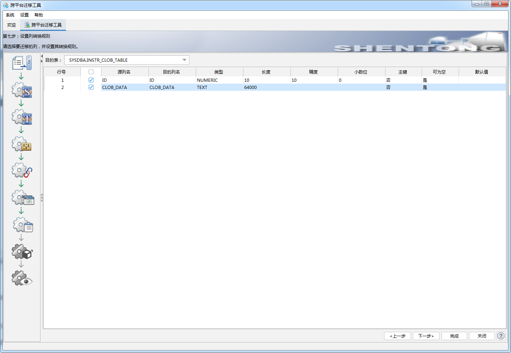Uncheck the ID column row checkbox
511x353 pixels.
coord(91,80)
